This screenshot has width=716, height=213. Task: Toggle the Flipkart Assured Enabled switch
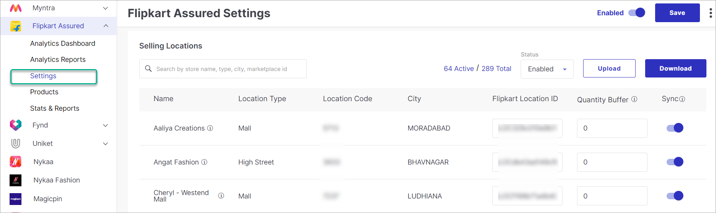click(x=637, y=13)
